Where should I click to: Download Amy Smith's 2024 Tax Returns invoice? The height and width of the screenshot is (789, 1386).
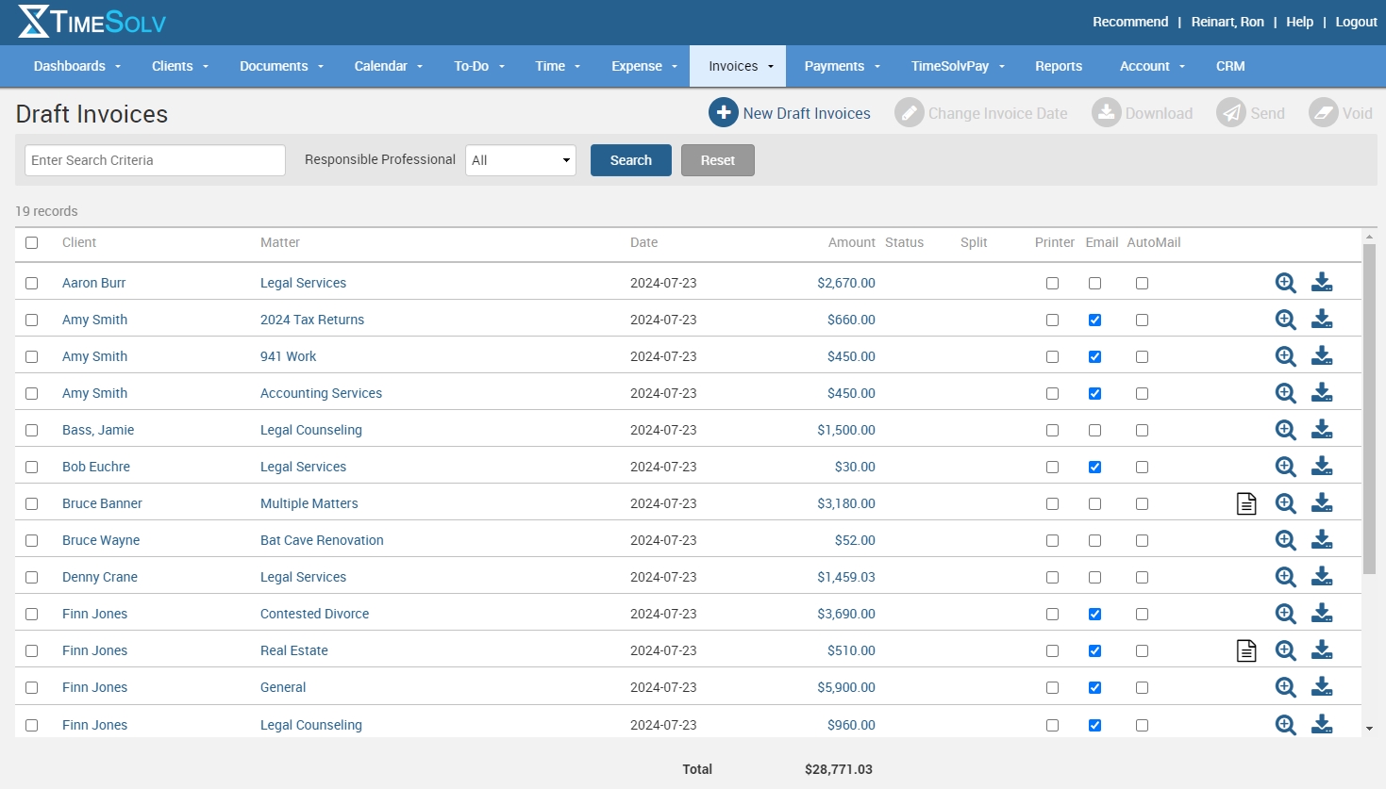tap(1322, 319)
